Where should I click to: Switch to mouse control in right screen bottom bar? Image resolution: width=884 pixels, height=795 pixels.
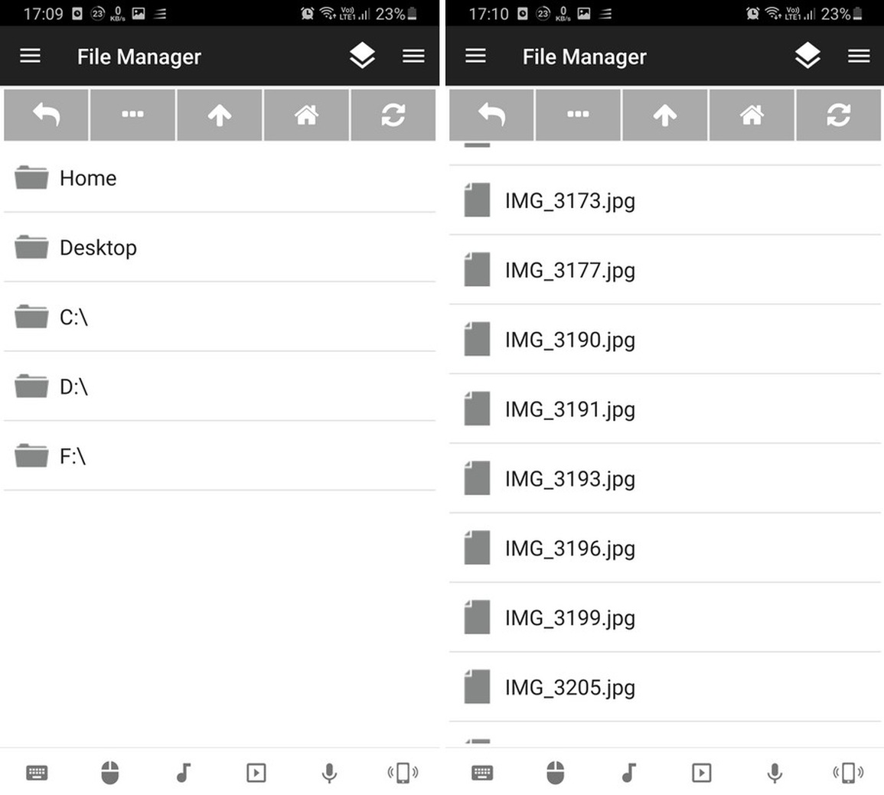(x=556, y=773)
